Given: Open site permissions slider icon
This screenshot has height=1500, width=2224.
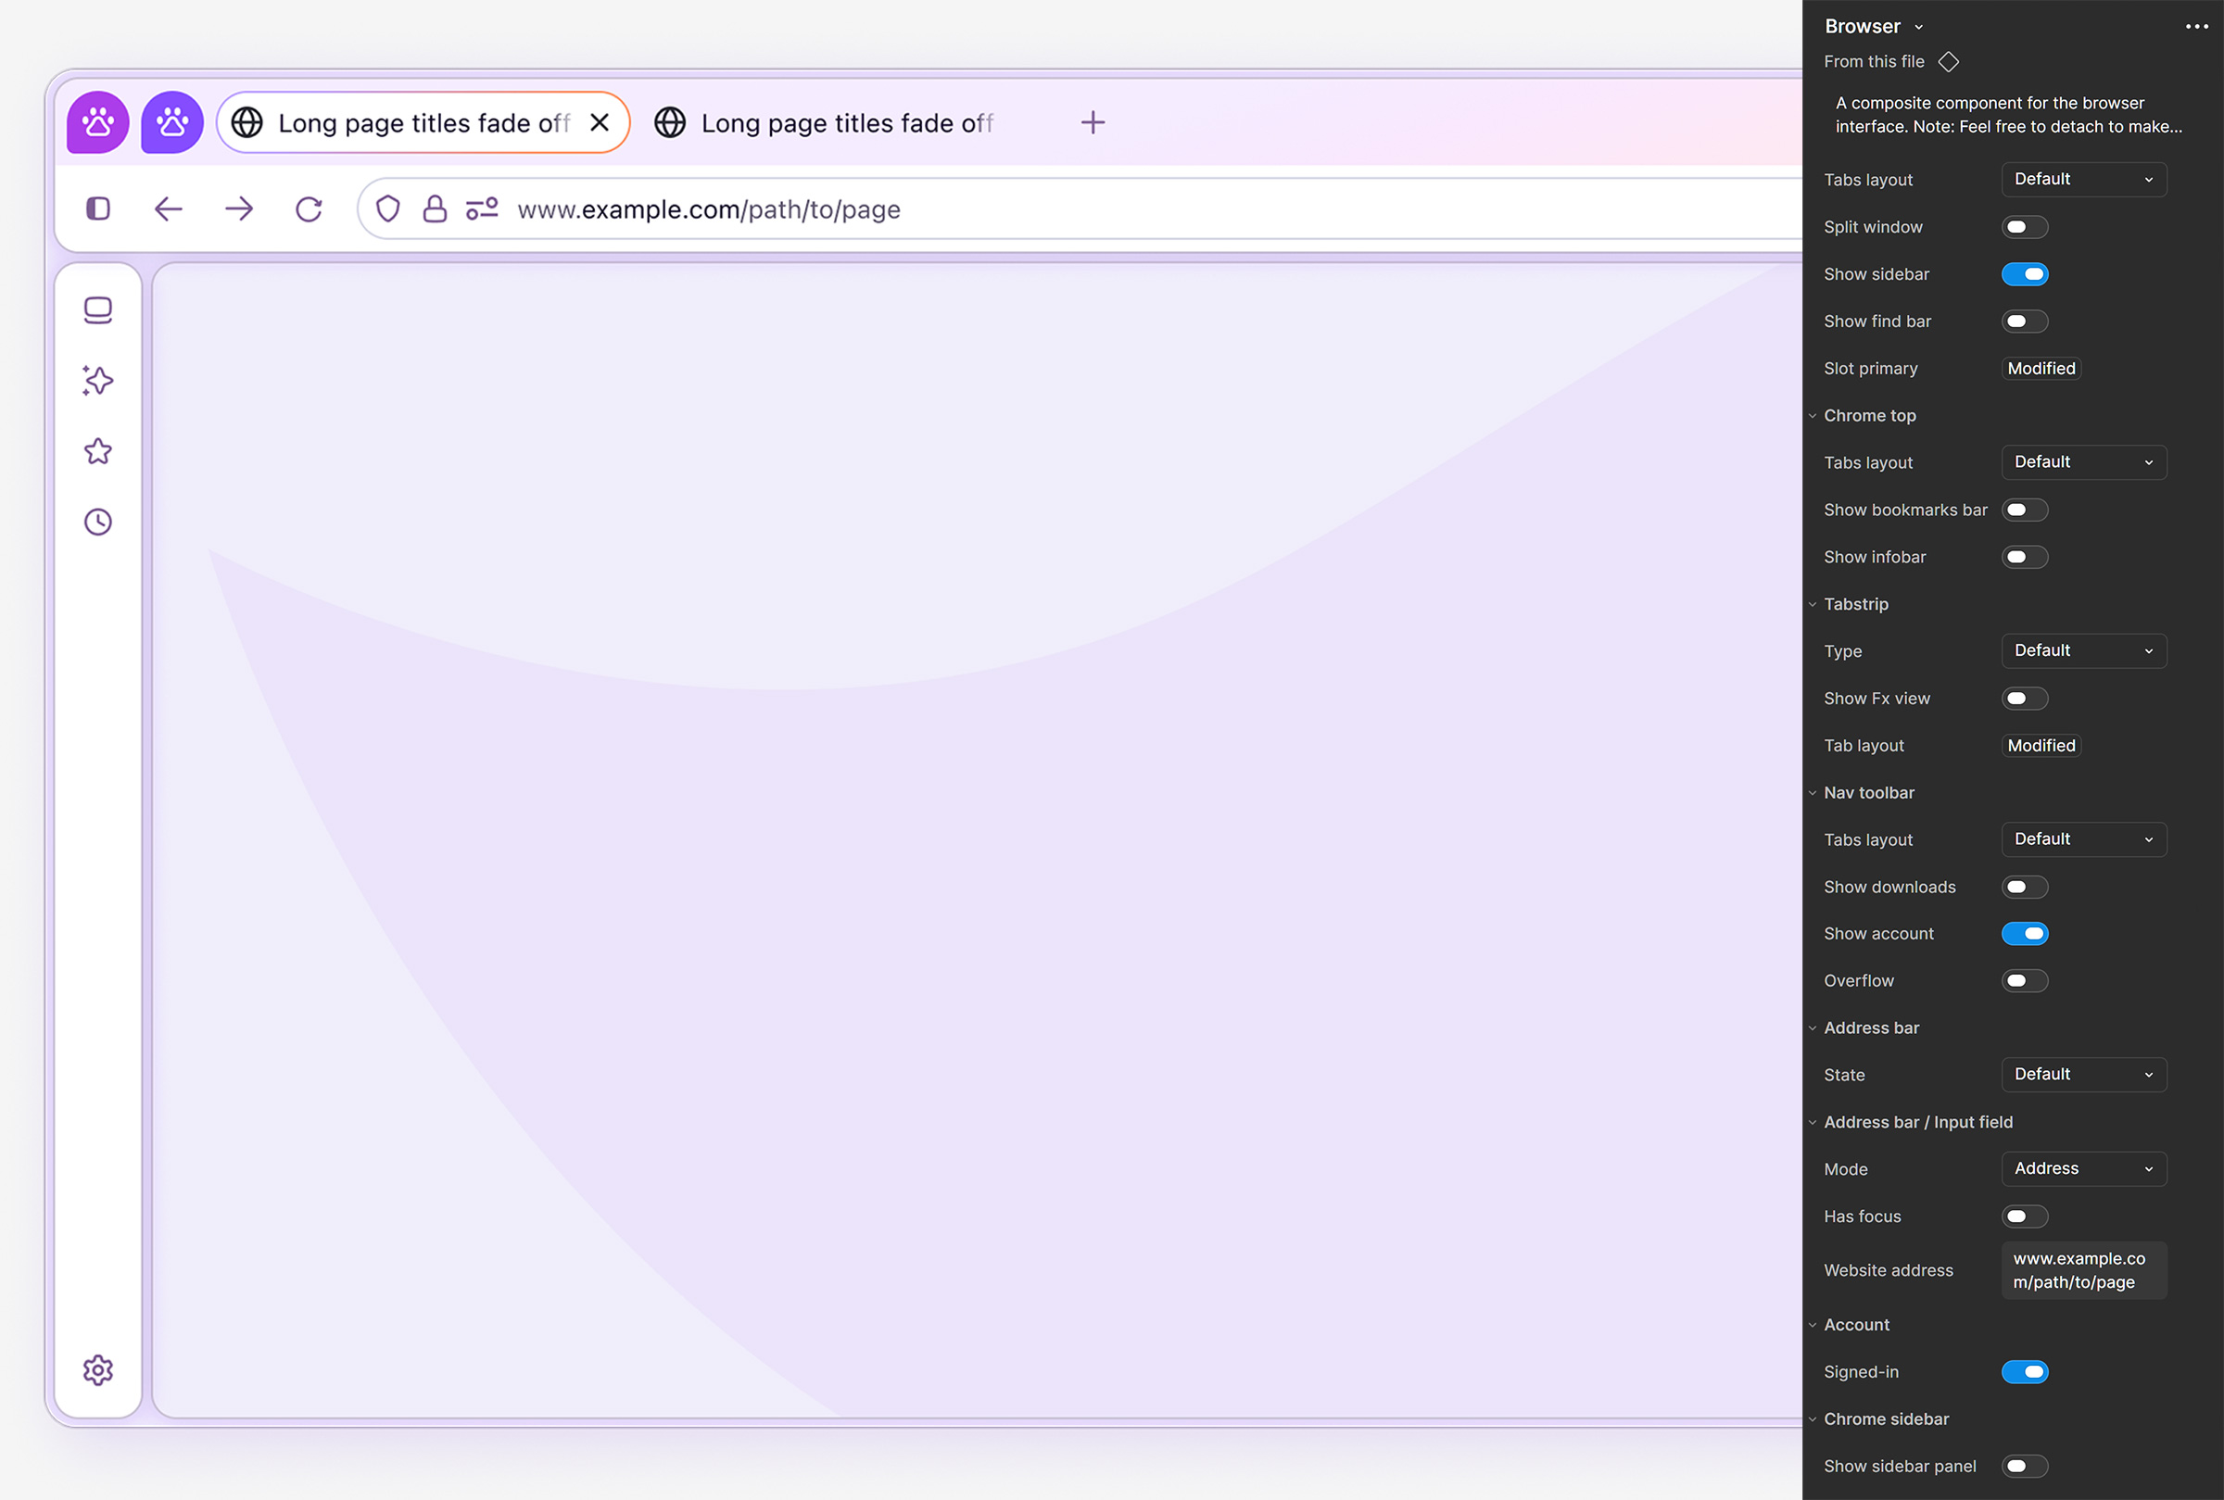Looking at the screenshot, I should pyautogui.click(x=482, y=208).
